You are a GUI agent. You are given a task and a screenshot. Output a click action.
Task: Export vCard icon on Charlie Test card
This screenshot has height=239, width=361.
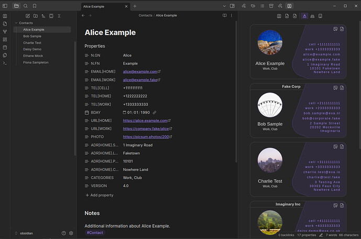[x=342, y=147]
